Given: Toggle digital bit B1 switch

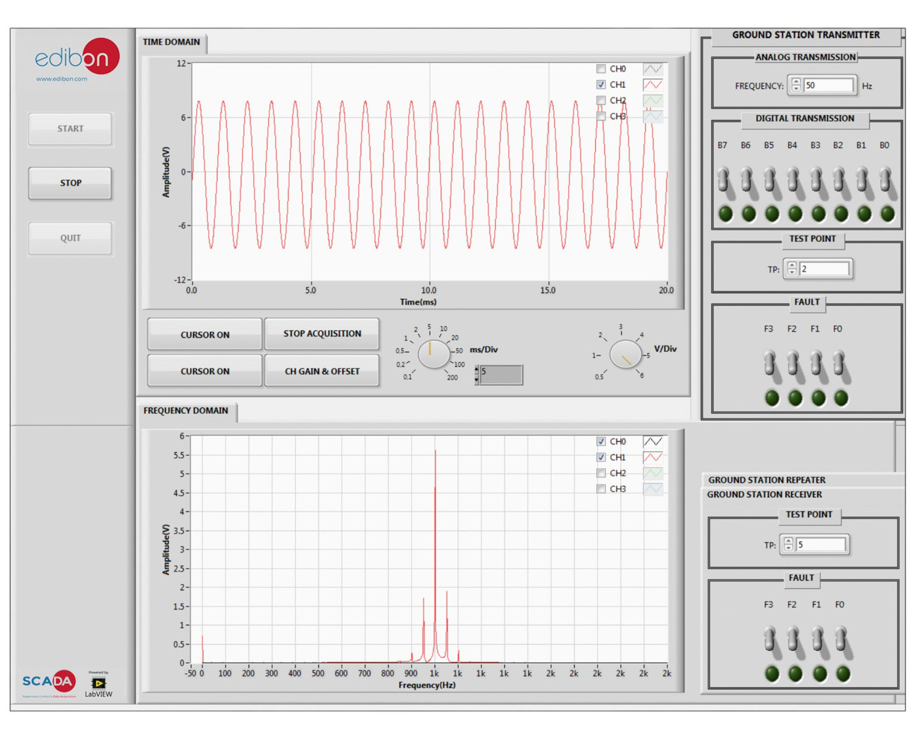Looking at the screenshot, I should coord(862,180).
